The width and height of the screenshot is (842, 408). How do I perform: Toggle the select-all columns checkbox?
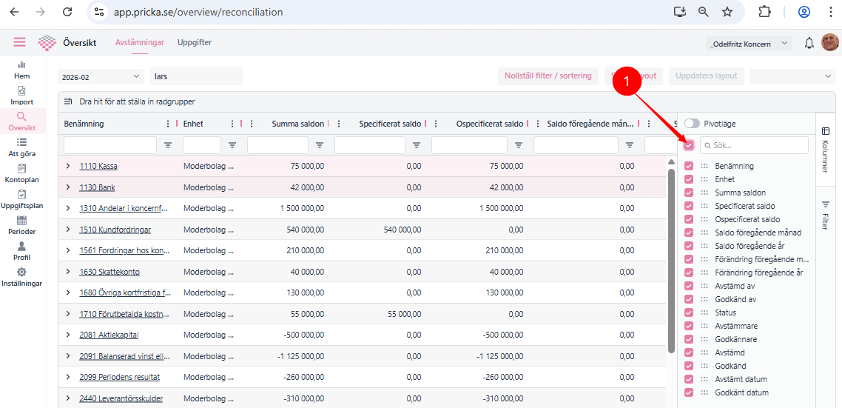689,145
